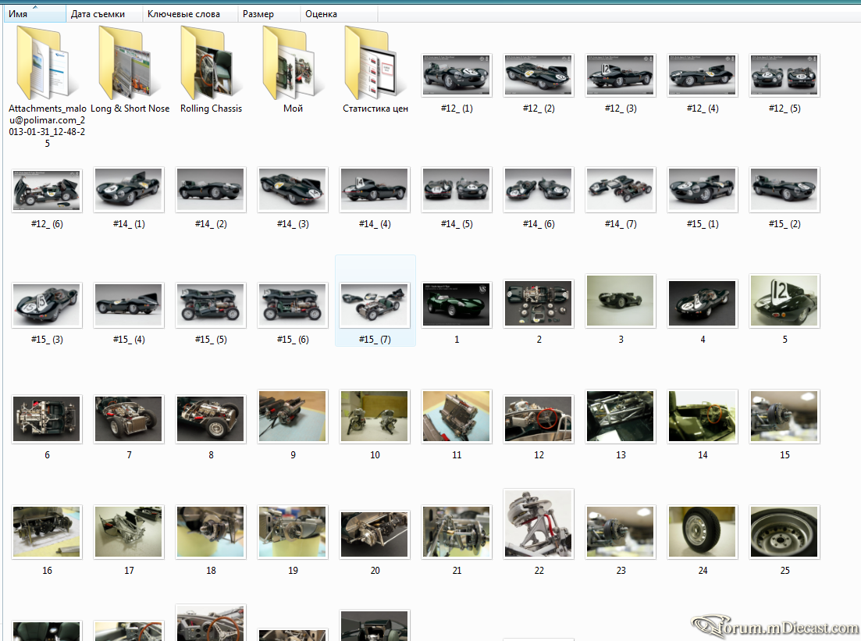Select image thumbnail #14_ (7)
Image resolution: width=861 pixels, height=641 pixels.
(x=621, y=190)
